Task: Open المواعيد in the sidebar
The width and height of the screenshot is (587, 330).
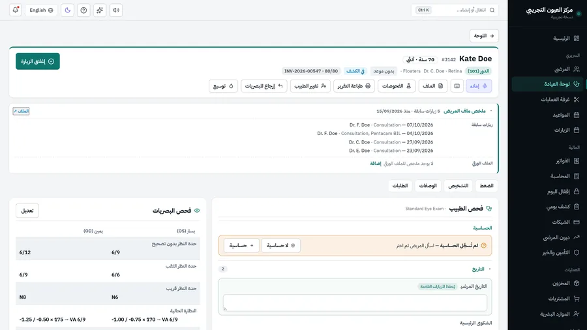Action: point(547,115)
